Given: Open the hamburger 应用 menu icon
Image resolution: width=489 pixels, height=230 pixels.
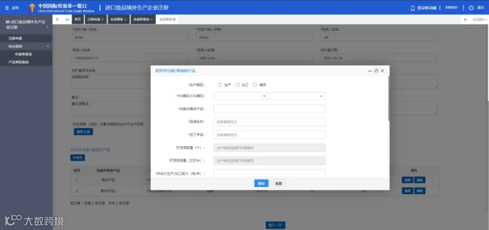Looking at the screenshot, I should point(7,8).
